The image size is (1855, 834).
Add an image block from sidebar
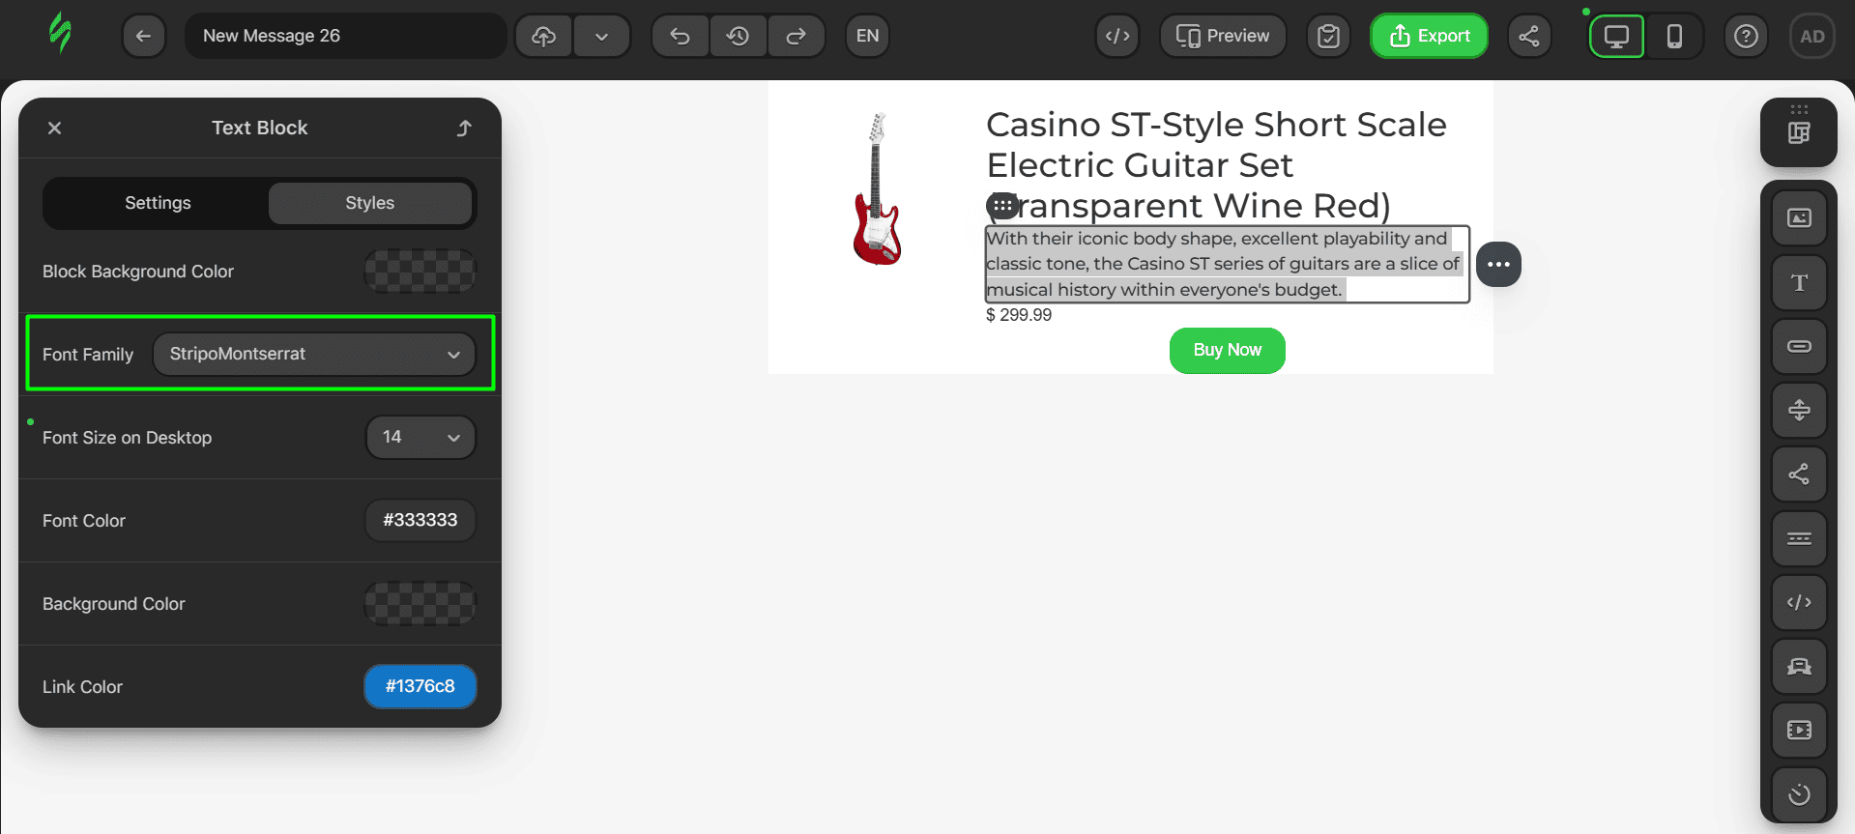click(1798, 218)
